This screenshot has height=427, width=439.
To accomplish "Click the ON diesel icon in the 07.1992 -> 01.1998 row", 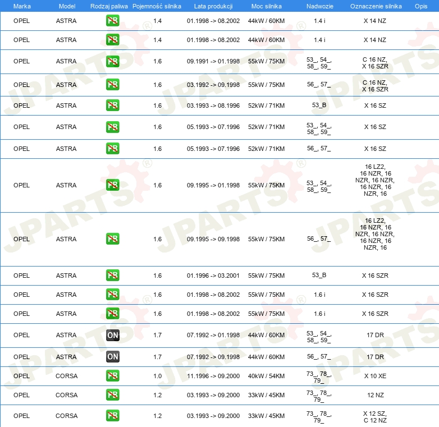I will [112, 335].
